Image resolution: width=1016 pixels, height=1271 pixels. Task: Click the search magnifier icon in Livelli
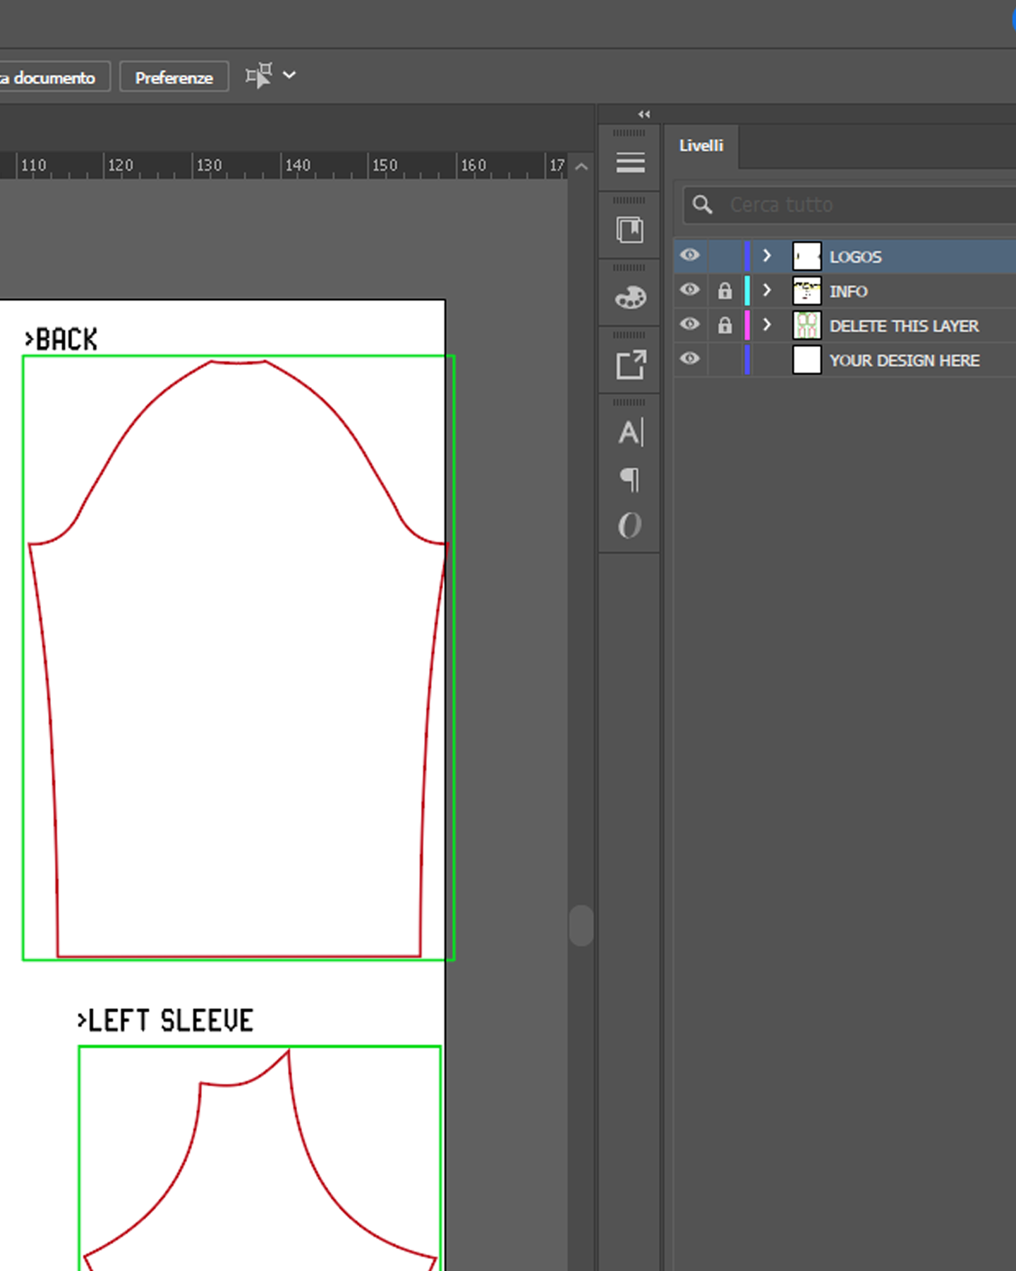coord(702,205)
